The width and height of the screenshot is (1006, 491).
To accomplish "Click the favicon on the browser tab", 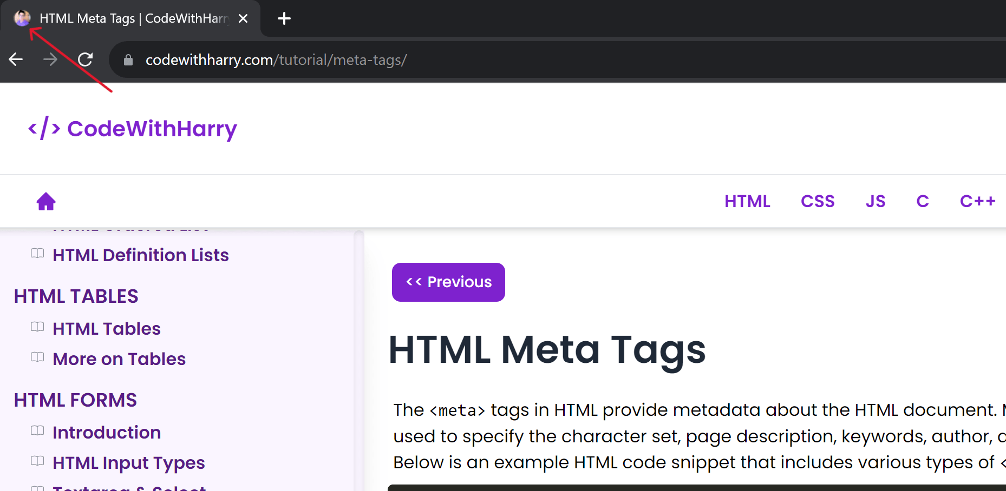I will click(x=22, y=18).
